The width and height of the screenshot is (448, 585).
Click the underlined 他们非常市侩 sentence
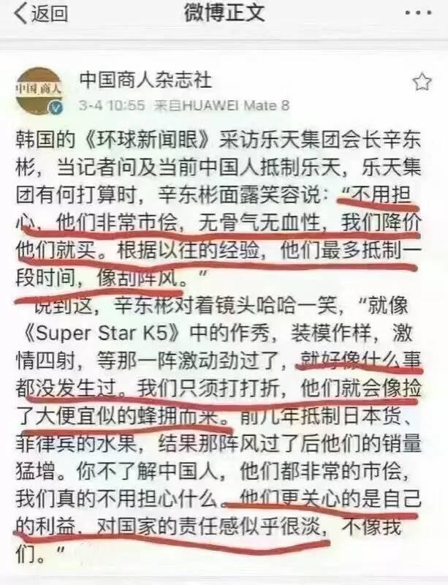click(116, 223)
